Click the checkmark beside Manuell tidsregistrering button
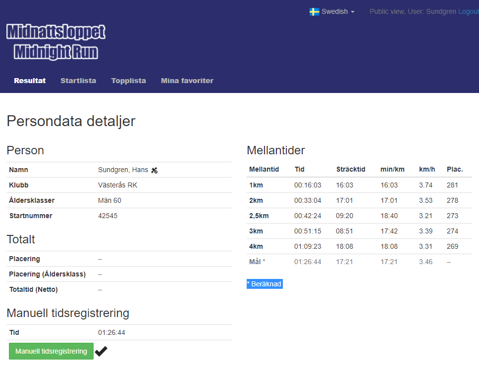 (x=101, y=351)
